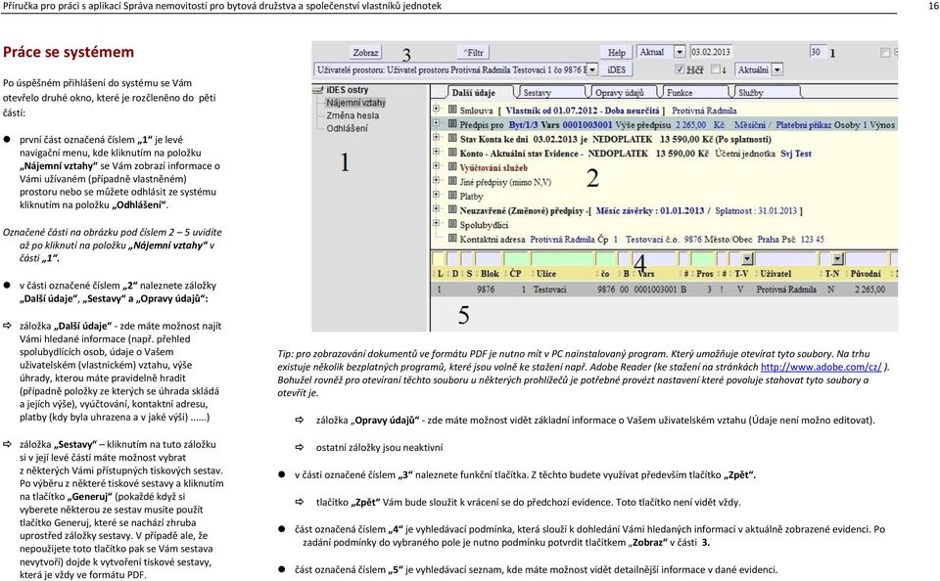Viewport: 940px width, 581px height.
Task: Click the 'Testovaci' cell in the table row
Action: (x=549, y=290)
